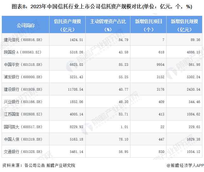Click the 55.25 percentage cell
This screenshot has width=204, height=172.
click(x=123, y=77)
